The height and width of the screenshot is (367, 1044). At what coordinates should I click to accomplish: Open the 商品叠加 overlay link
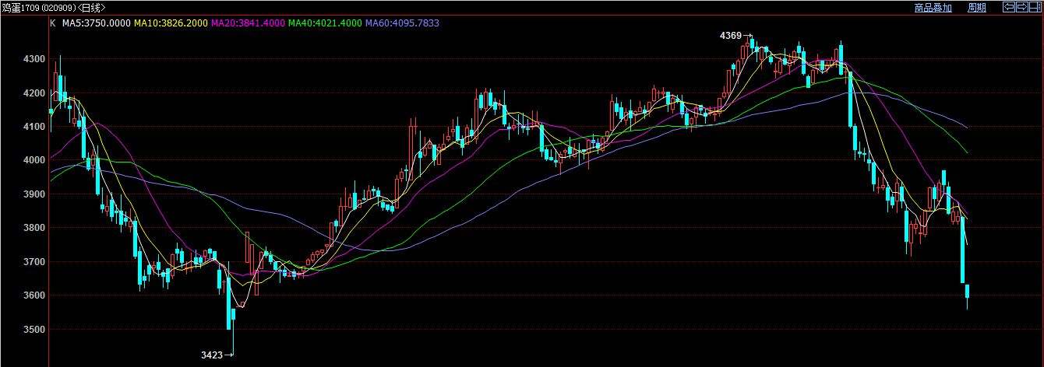(x=933, y=8)
